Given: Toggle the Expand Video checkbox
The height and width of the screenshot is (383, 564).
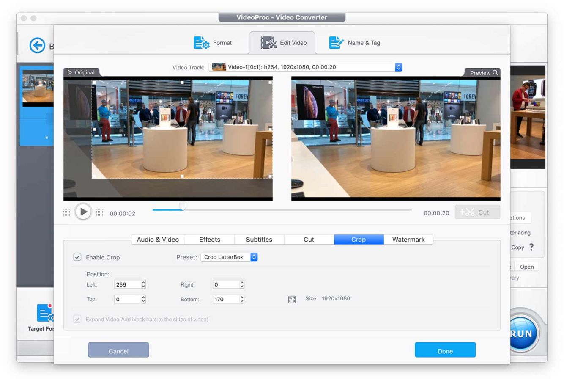Looking at the screenshot, I should [x=77, y=319].
